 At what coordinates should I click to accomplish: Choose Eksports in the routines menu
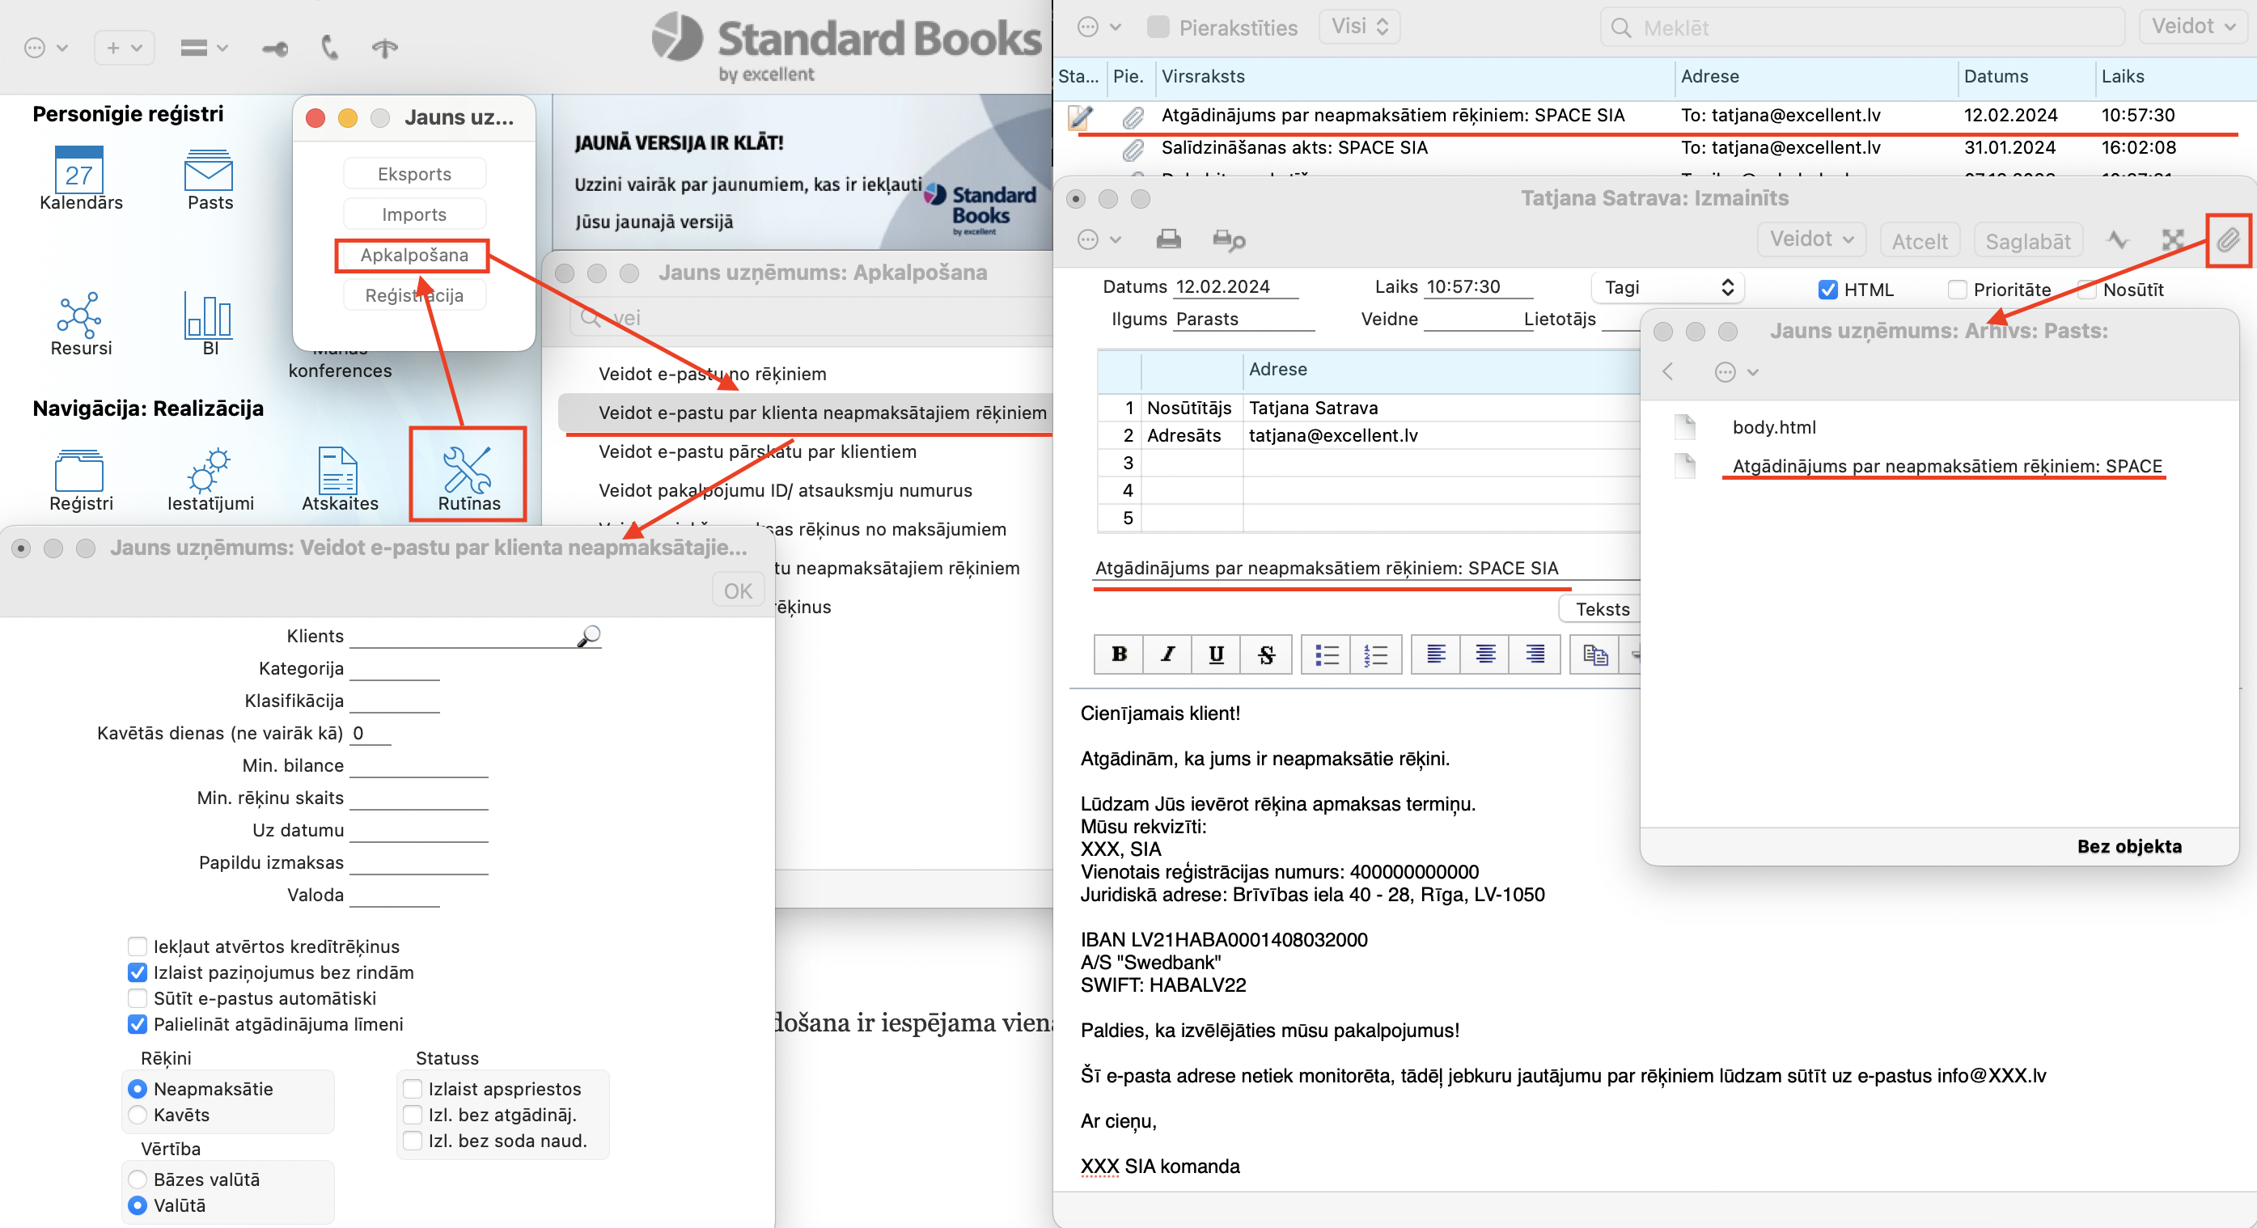click(x=413, y=173)
